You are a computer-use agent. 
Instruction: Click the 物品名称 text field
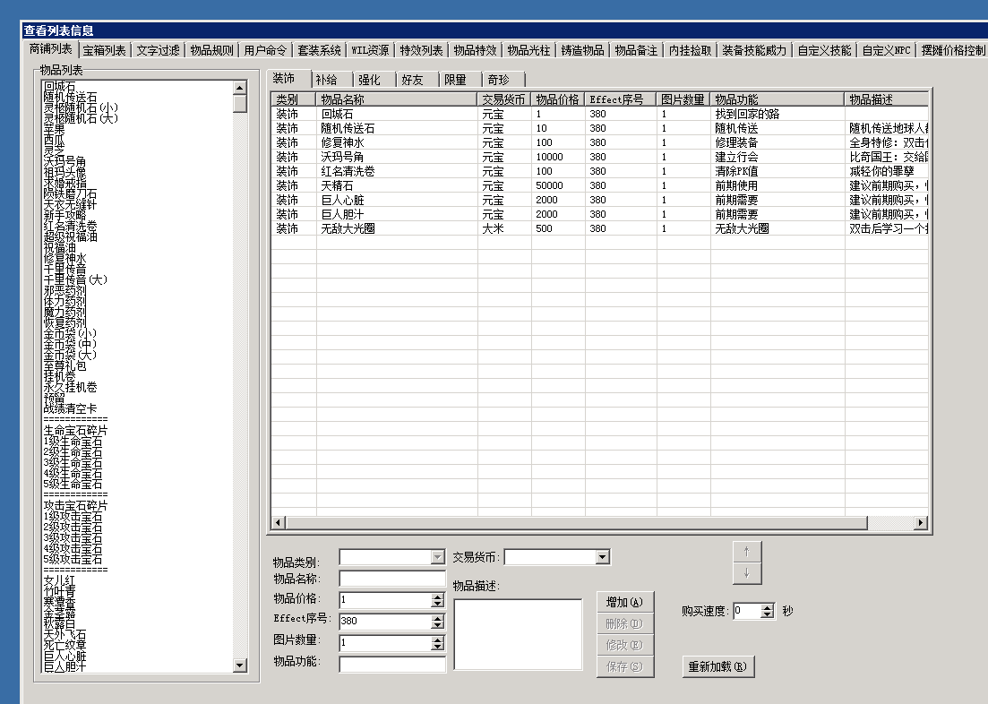point(391,579)
